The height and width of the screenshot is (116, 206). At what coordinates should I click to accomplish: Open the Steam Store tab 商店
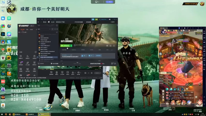click(45, 22)
